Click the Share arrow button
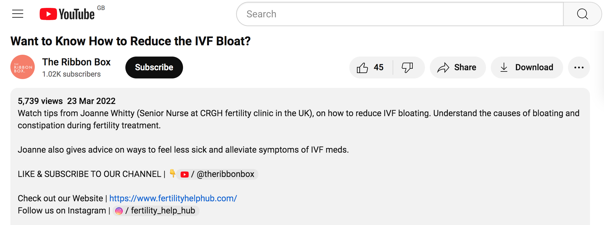 457,67
